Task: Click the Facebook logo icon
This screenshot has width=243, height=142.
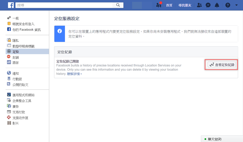Action: 11,5
